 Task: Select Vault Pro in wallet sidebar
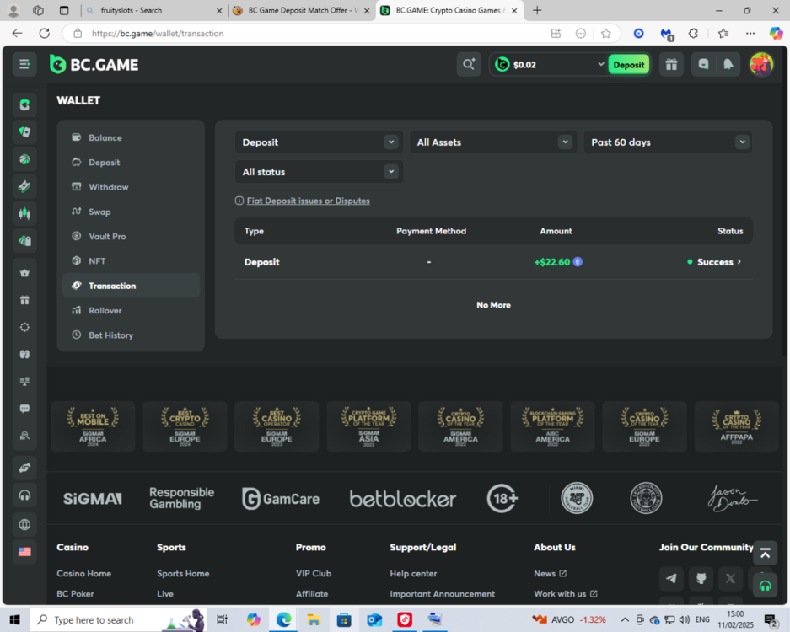point(107,237)
